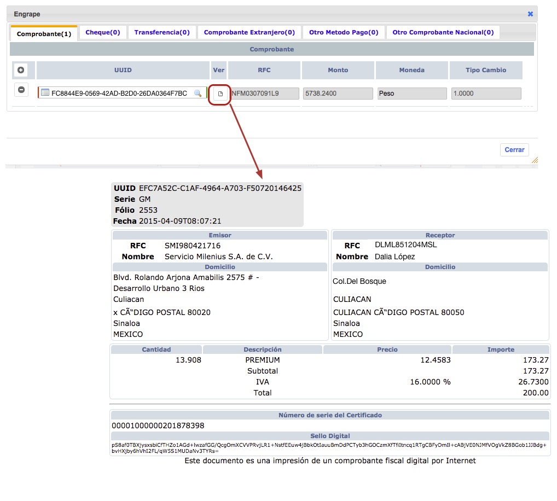Click the name Servicio Milenius S.A. de C.V.
The width and height of the screenshot is (557, 501).
point(219,257)
